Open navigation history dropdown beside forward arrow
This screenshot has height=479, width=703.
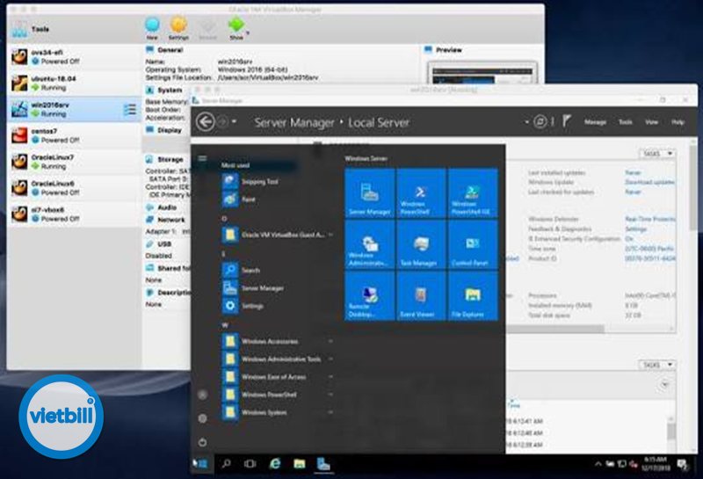tap(234, 121)
